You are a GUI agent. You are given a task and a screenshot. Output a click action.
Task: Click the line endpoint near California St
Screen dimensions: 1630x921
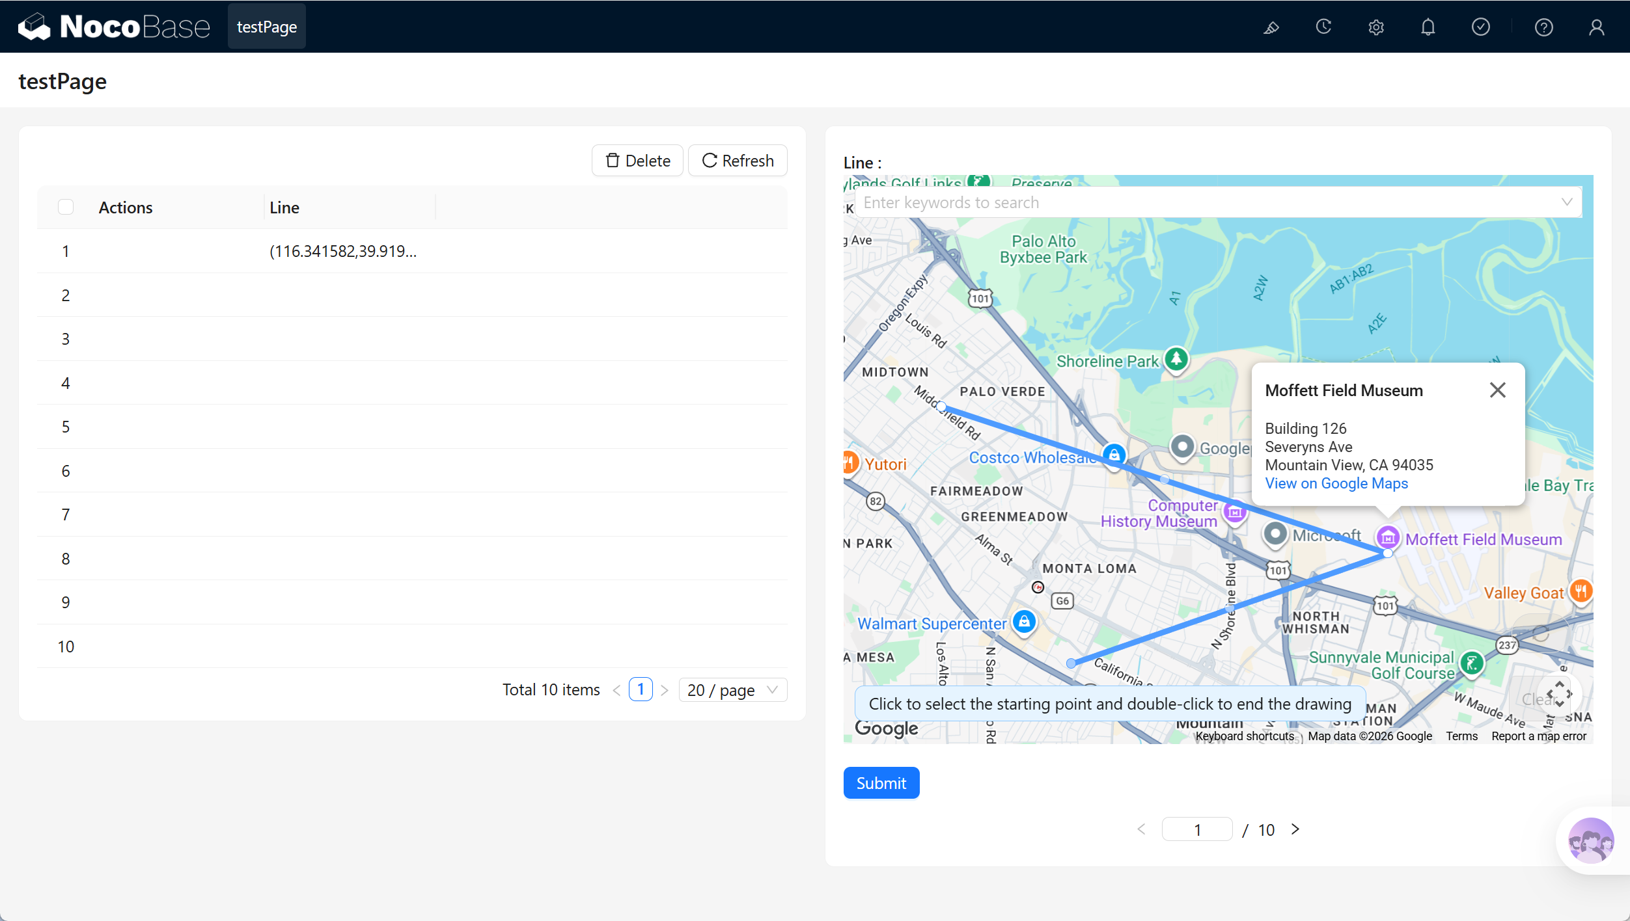click(x=1071, y=663)
